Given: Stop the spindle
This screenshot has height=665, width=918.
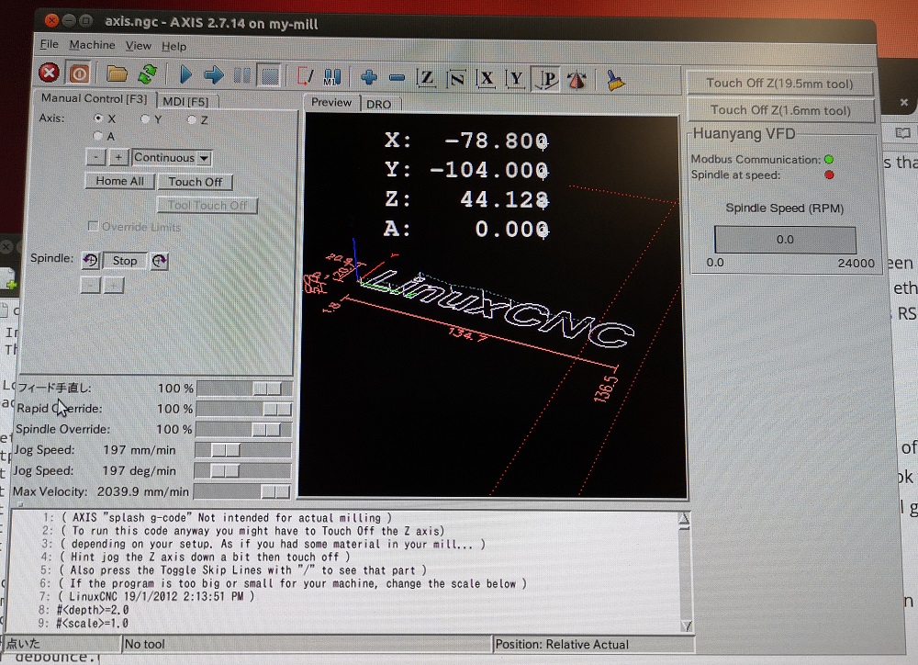Looking at the screenshot, I should pyautogui.click(x=125, y=260).
